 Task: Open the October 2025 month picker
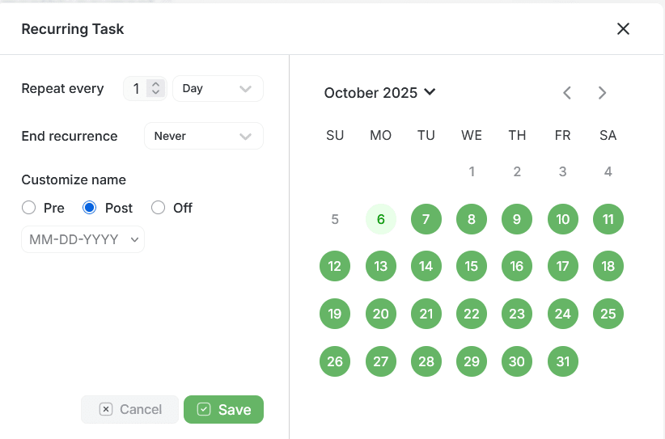(x=379, y=92)
